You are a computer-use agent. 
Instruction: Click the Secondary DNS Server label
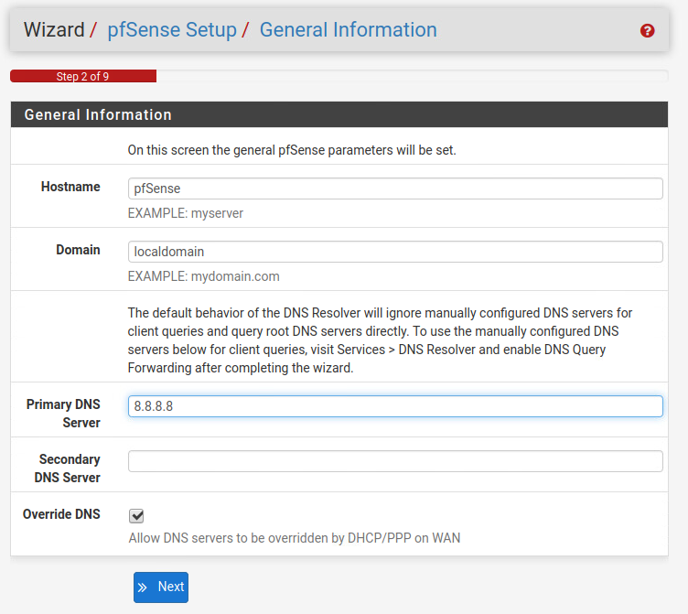point(67,469)
